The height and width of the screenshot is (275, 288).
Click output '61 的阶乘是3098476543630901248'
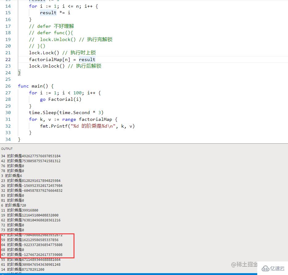[x=31, y=265]
